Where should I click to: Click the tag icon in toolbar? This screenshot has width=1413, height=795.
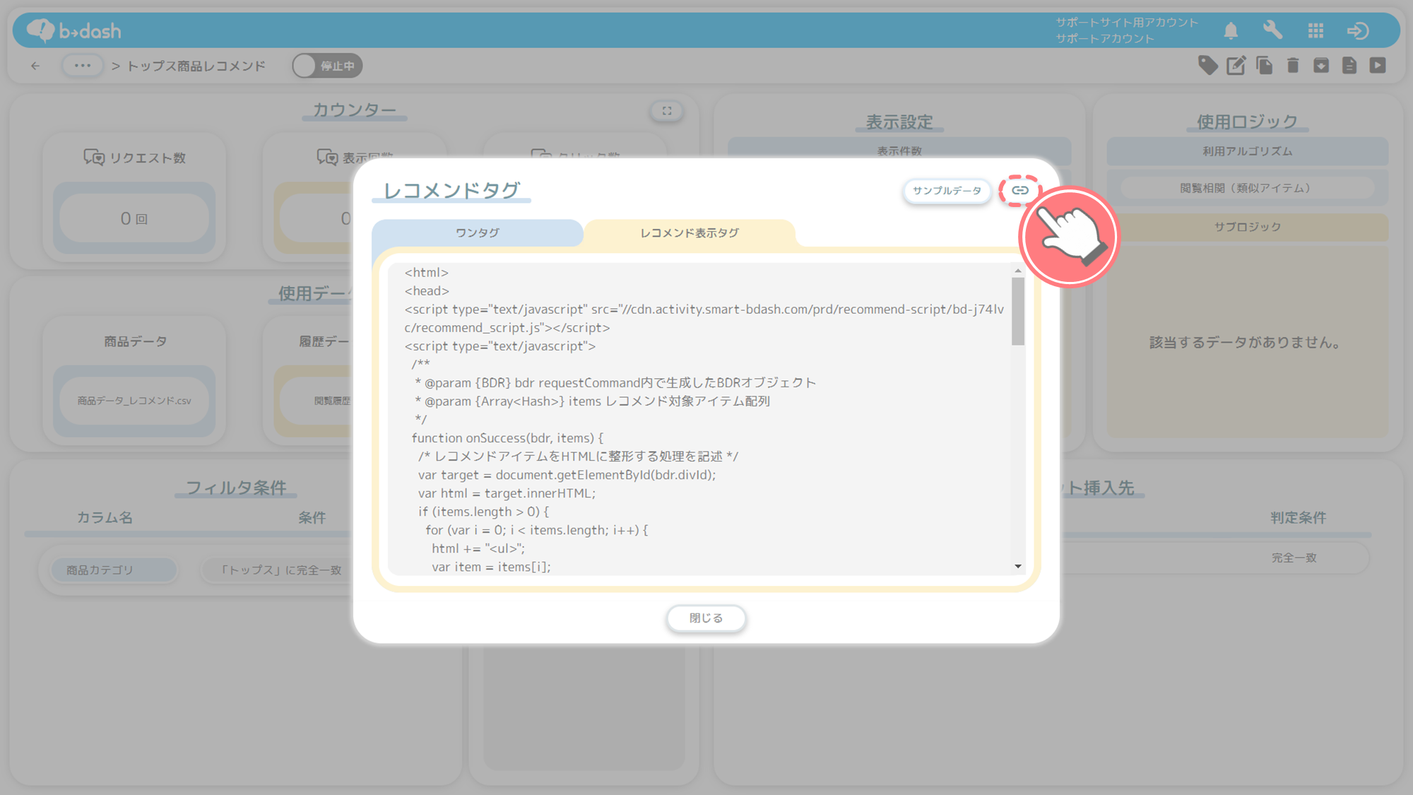tap(1208, 66)
